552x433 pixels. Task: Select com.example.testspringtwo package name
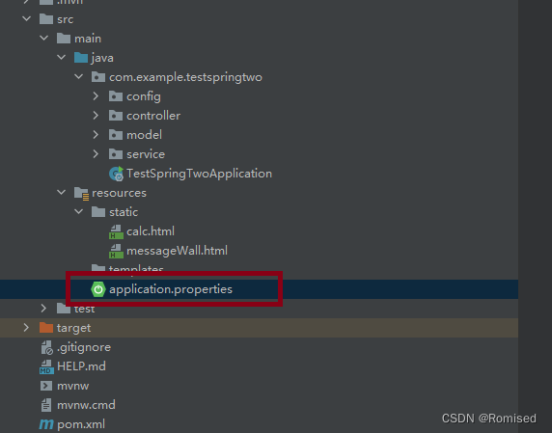[185, 77]
